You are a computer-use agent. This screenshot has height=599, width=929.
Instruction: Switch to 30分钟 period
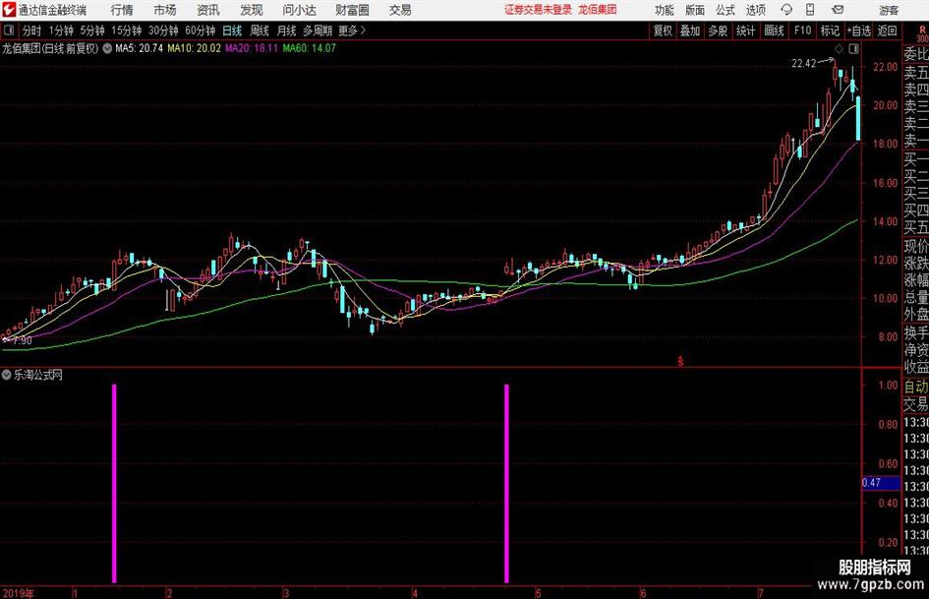click(x=163, y=30)
